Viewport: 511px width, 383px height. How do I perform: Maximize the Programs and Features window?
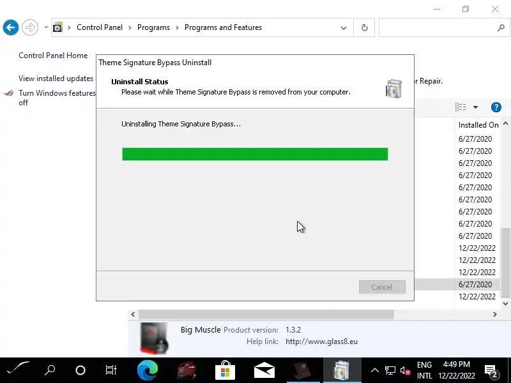466,9
